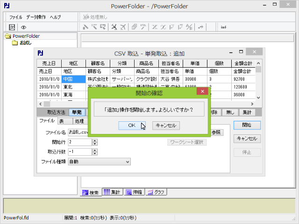The height and width of the screenshot is (224, 299).
Task: Click the HTML toolbar icon
Action: [143, 27]
